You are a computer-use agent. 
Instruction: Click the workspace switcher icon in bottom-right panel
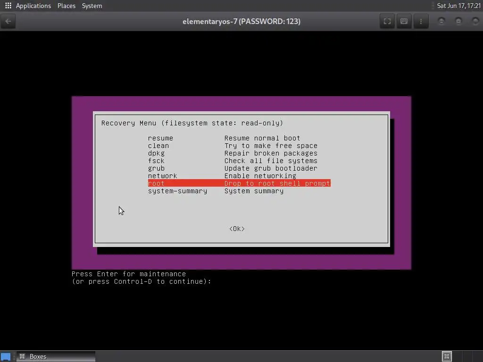[x=447, y=356]
